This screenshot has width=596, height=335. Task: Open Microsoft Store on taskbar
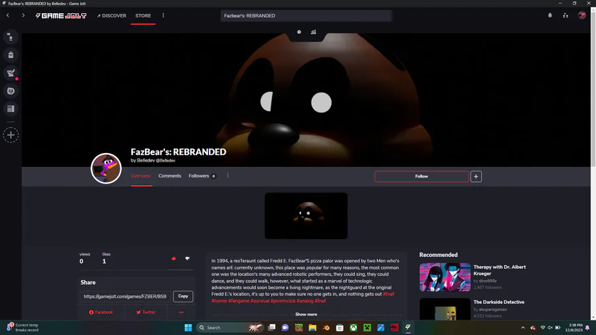click(x=340, y=328)
